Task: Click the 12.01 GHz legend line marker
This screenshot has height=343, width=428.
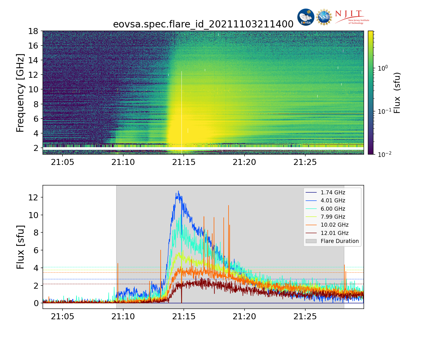Action: point(311,233)
